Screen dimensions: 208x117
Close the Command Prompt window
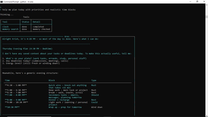point(204,2)
